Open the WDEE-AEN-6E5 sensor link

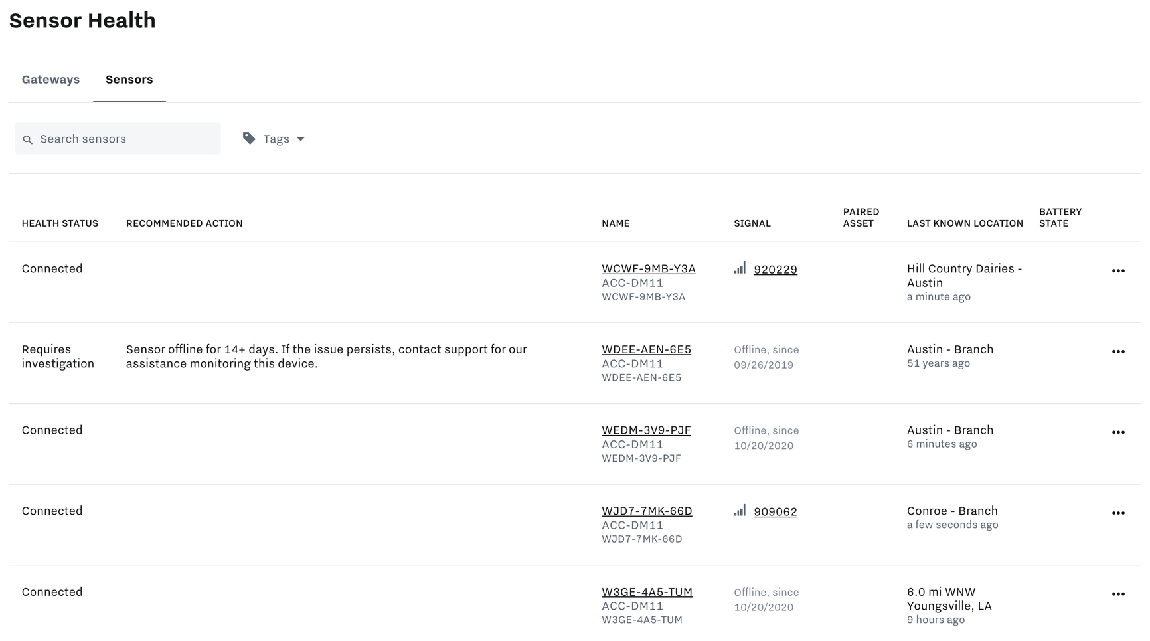tap(645, 349)
